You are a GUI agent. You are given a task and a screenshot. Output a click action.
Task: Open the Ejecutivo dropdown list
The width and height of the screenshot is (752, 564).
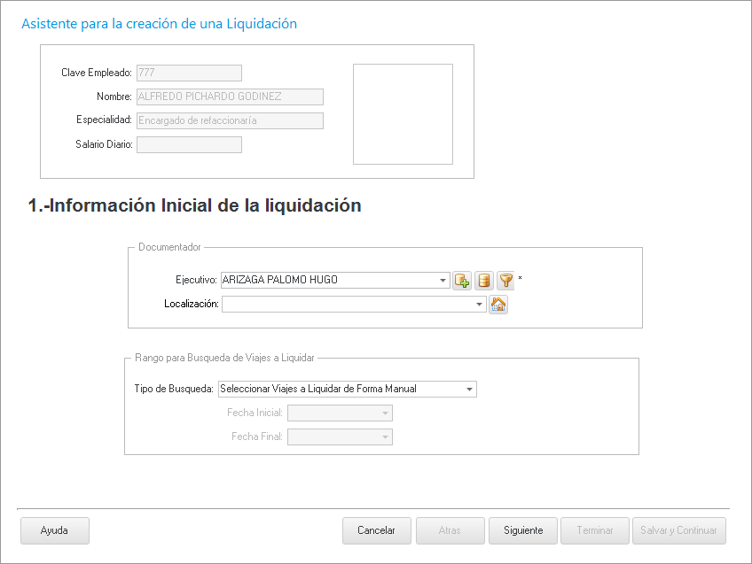(443, 281)
